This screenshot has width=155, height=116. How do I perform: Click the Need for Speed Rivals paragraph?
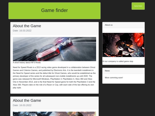pyautogui.click(x=54, y=78)
